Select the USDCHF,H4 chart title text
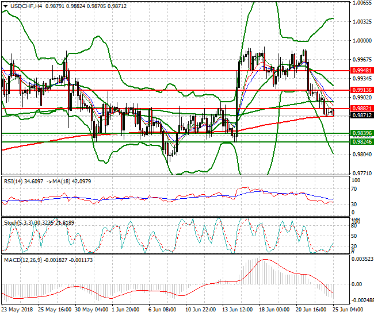374x316 pixels. [x=26, y=6]
